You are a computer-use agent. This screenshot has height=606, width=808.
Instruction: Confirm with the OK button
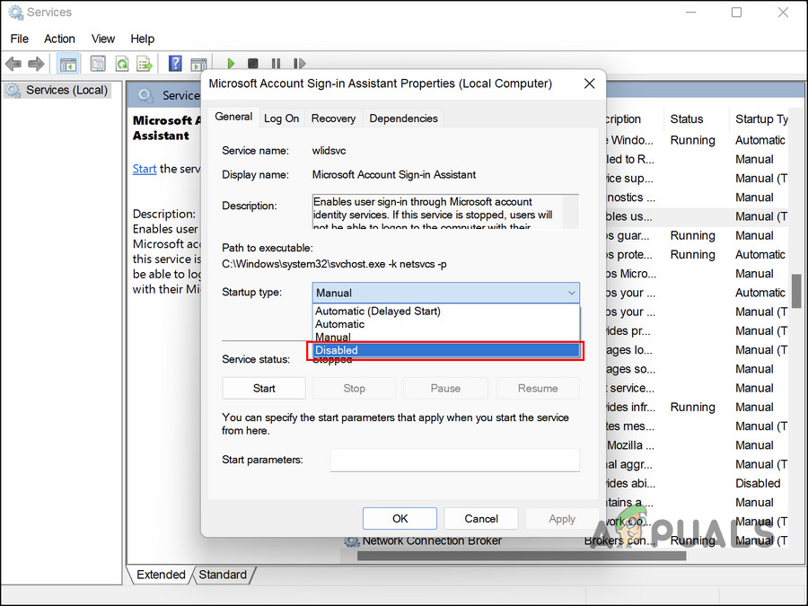click(x=400, y=518)
